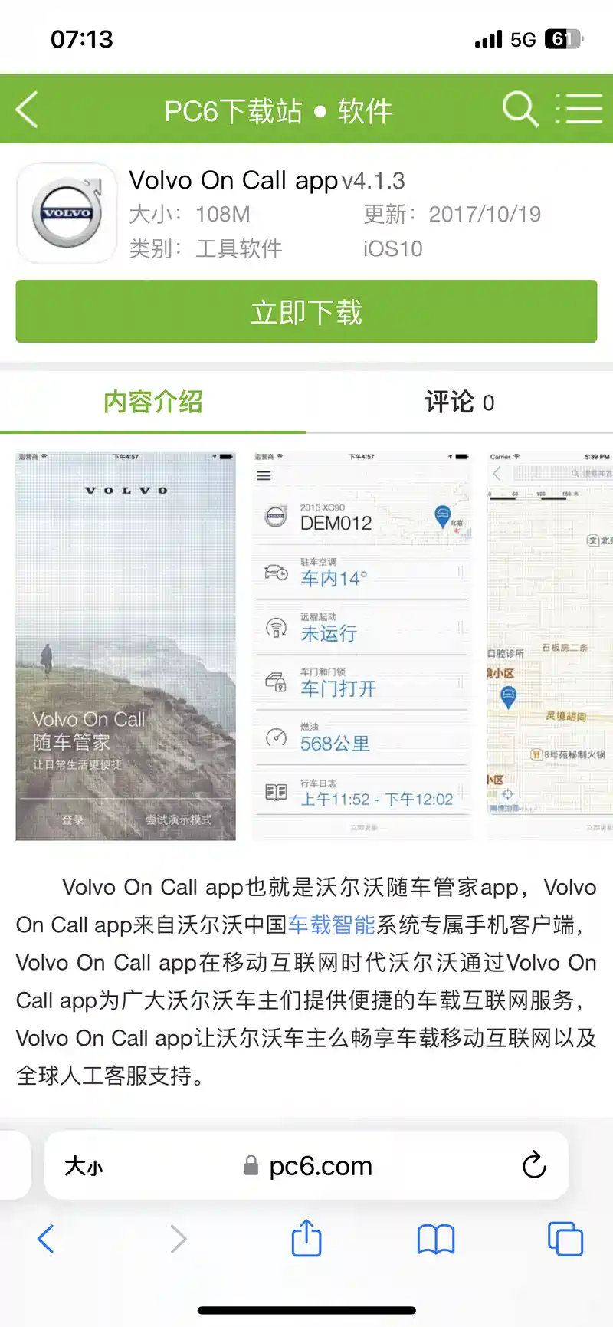Open the hamburger list menu icon
This screenshot has height=1327, width=613.
click(579, 109)
